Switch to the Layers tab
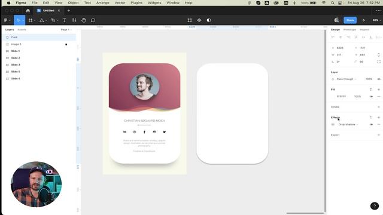383x215 pixels. coord(10,29)
